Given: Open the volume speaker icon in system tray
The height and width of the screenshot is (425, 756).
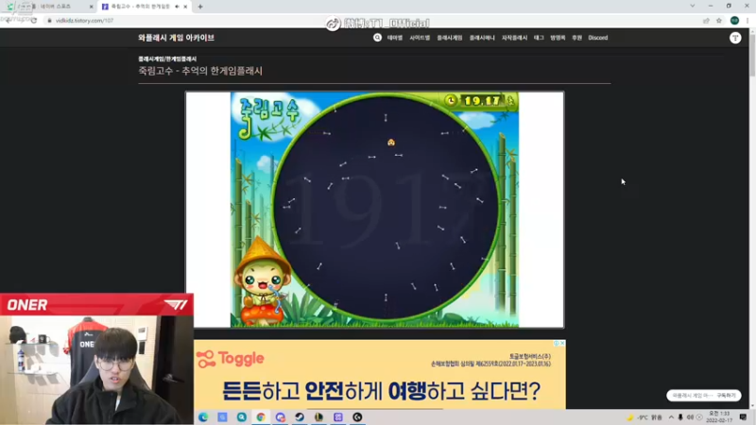Looking at the screenshot, I should (690, 417).
